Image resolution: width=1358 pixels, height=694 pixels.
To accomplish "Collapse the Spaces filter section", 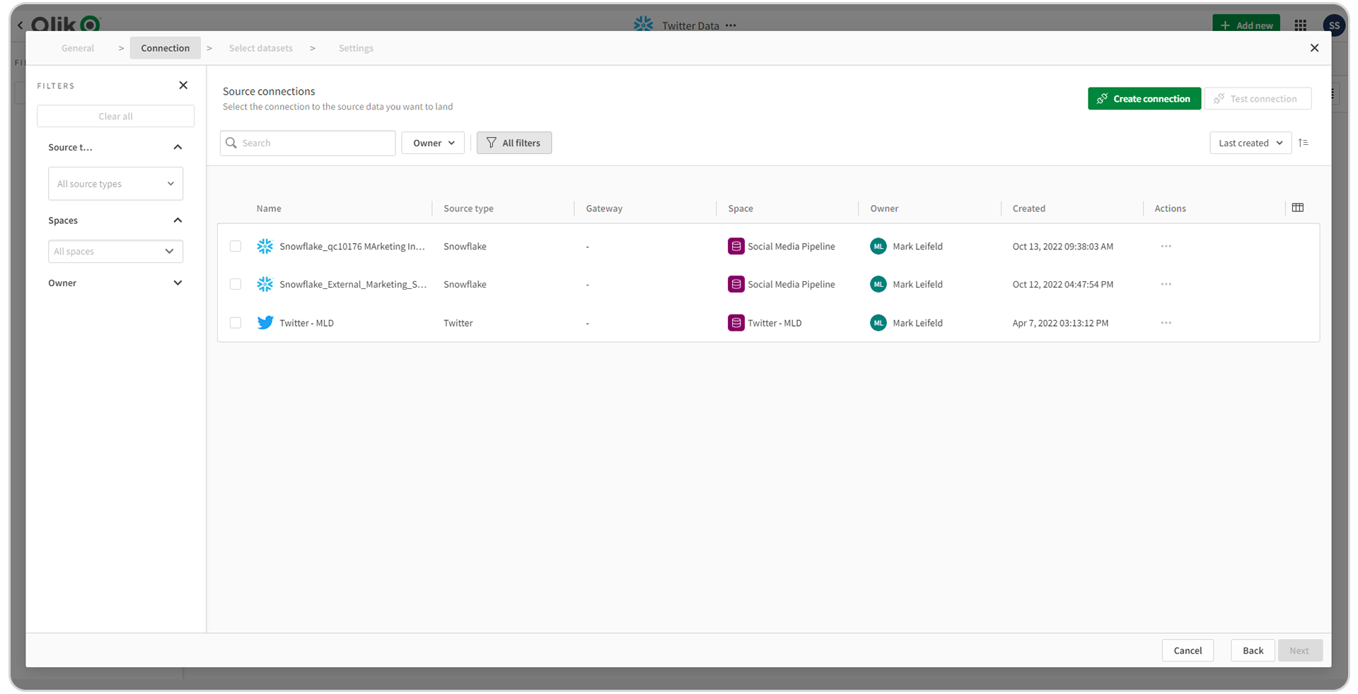I will 178,220.
